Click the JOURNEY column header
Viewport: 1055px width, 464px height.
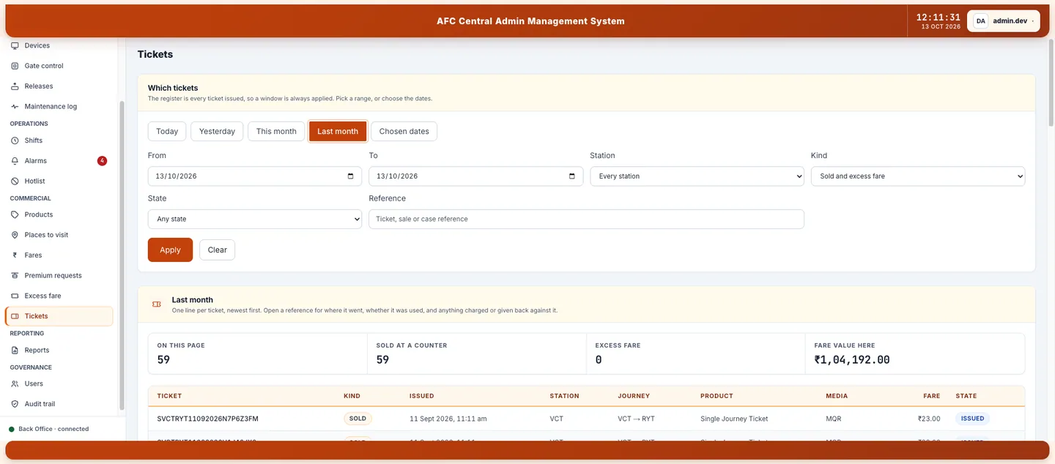634,396
